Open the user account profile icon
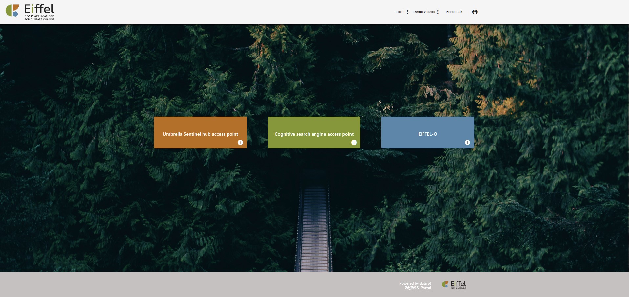This screenshot has height=297, width=629. pos(475,12)
